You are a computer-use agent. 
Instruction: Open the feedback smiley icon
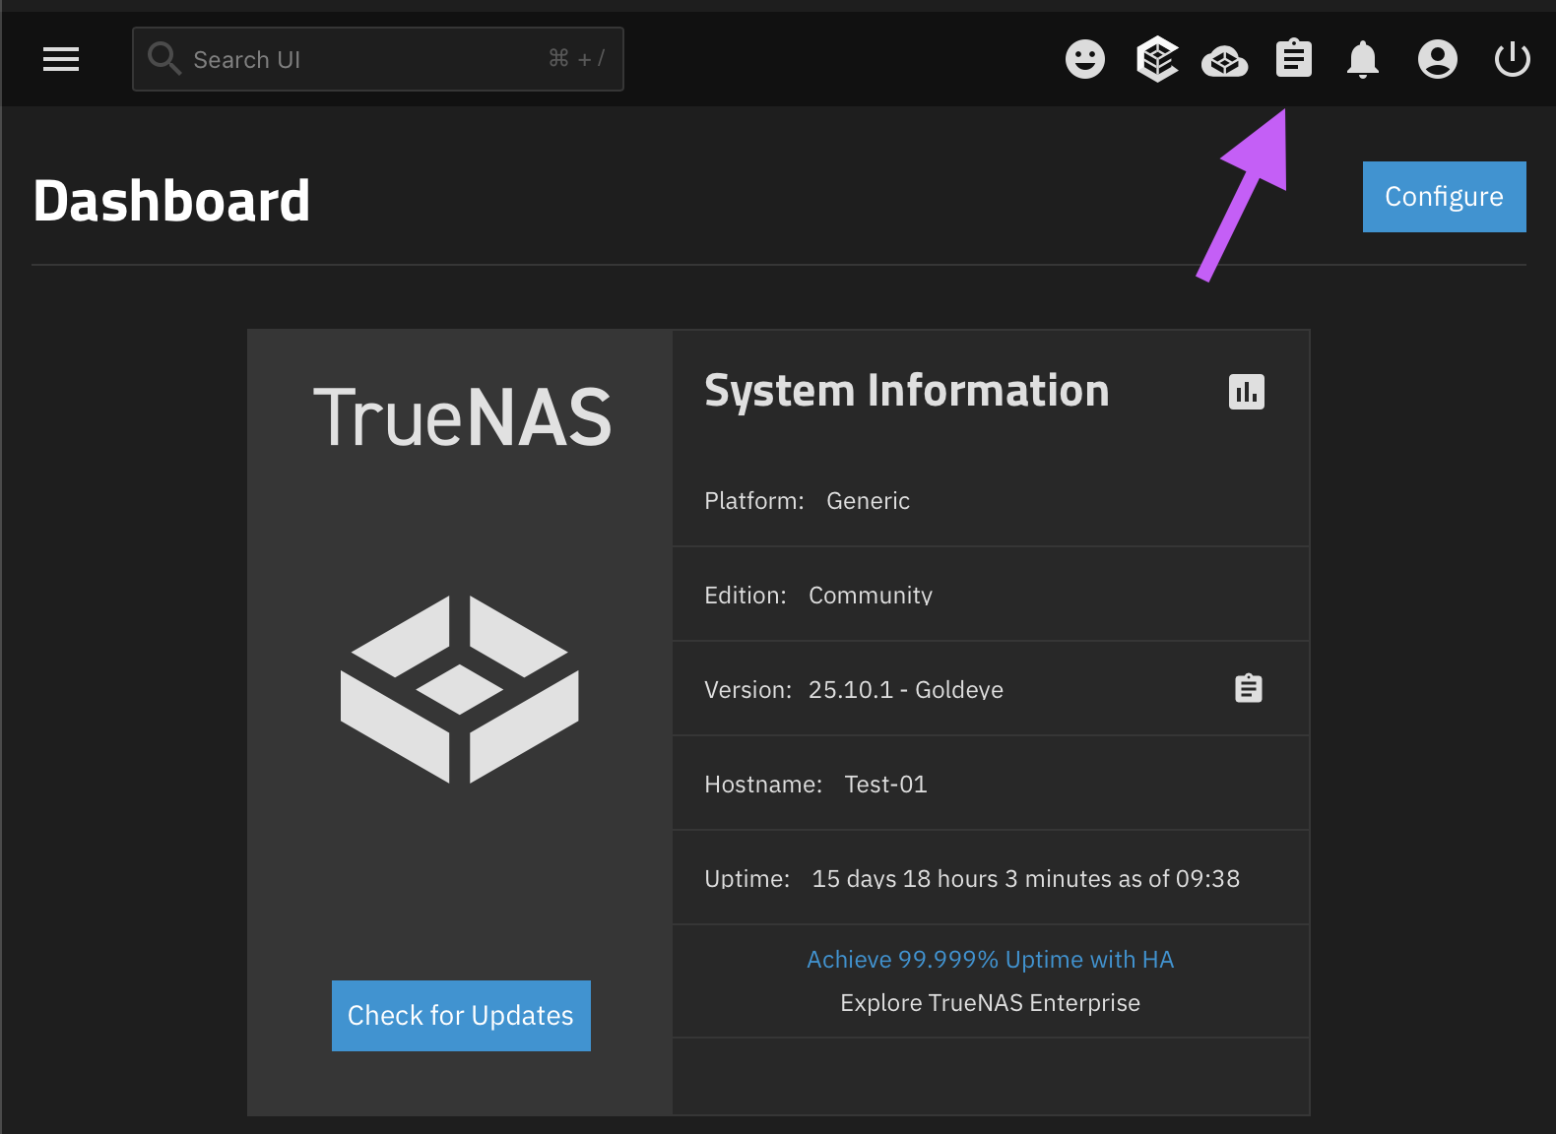1085,59
